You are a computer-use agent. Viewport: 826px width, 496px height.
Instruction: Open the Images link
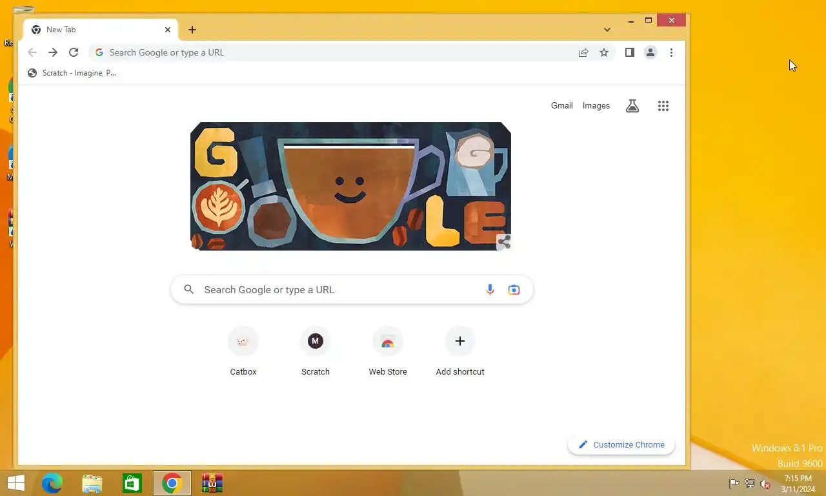[596, 105]
